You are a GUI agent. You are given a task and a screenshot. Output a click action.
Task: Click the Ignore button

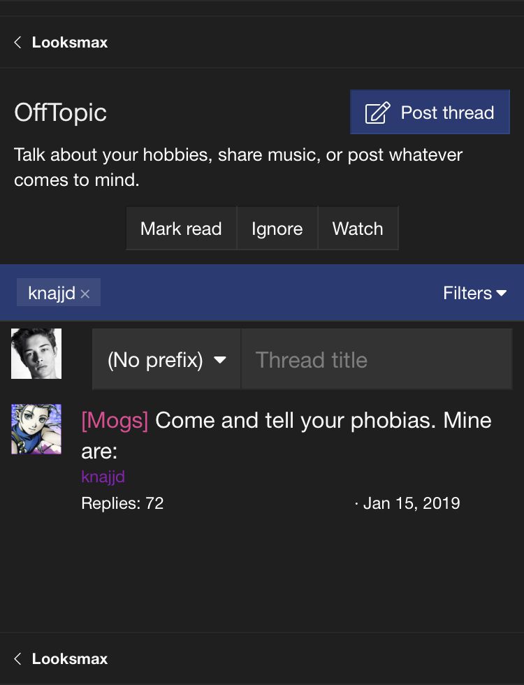[277, 229]
